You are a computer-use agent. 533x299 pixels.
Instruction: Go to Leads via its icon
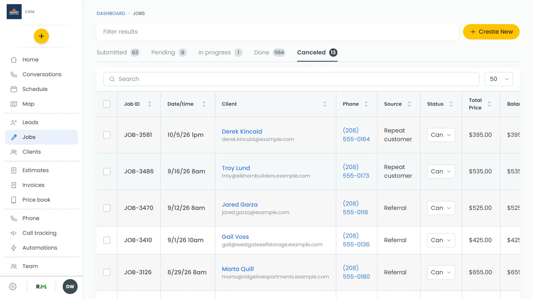click(x=14, y=122)
